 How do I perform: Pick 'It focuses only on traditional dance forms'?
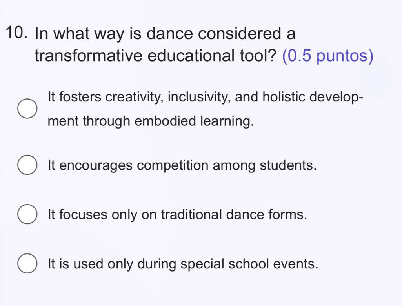[x=27, y=215]
